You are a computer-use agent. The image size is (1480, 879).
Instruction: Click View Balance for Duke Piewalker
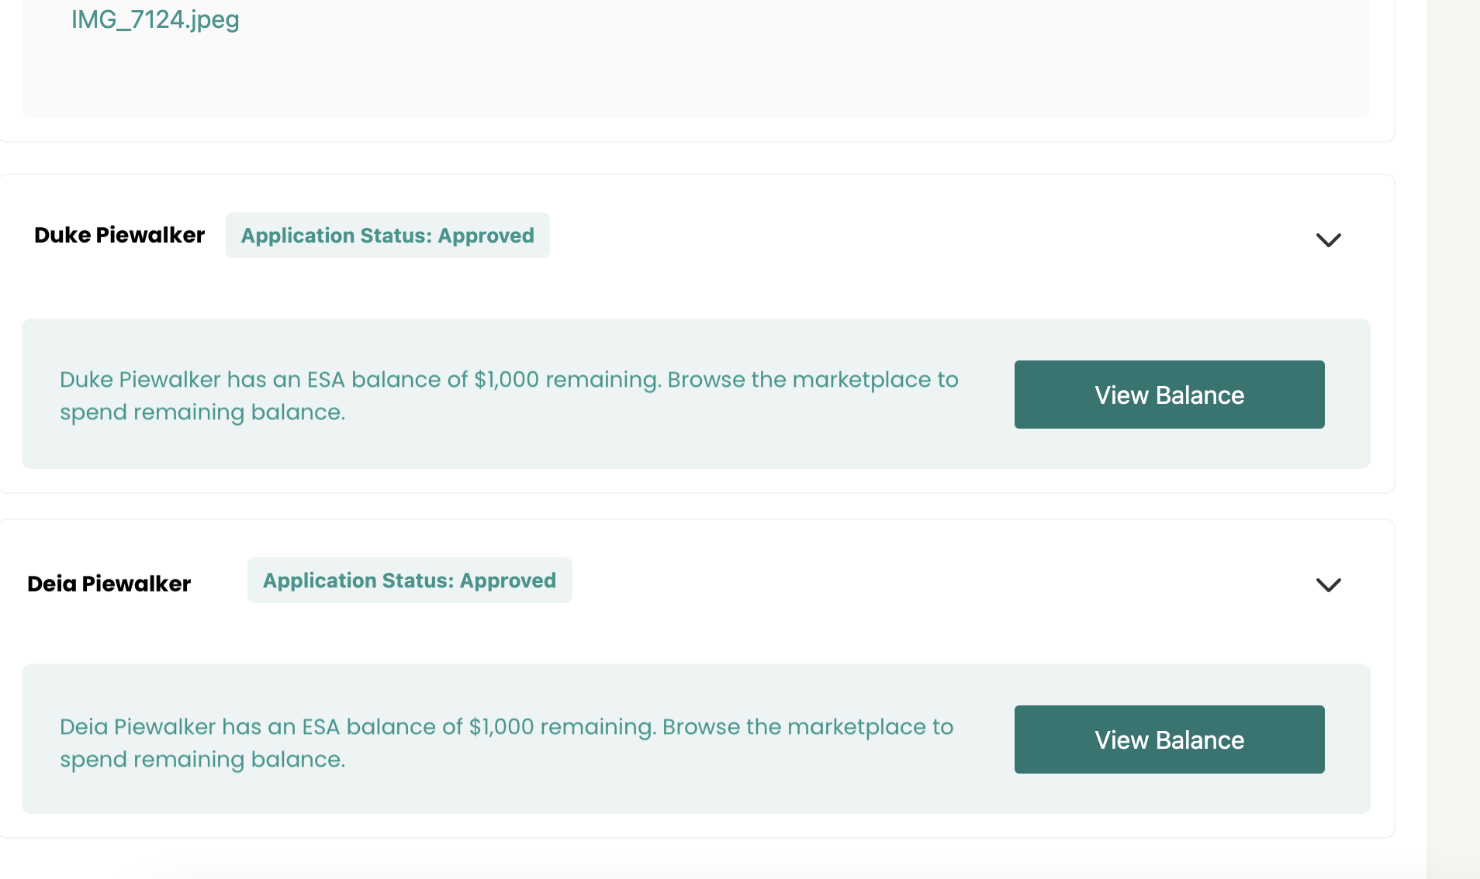1169,395
